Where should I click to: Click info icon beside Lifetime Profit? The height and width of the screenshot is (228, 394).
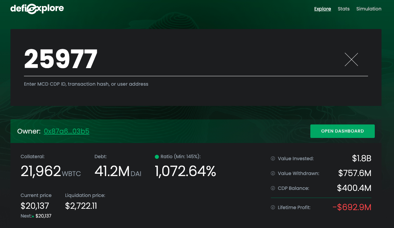(273, 208)
